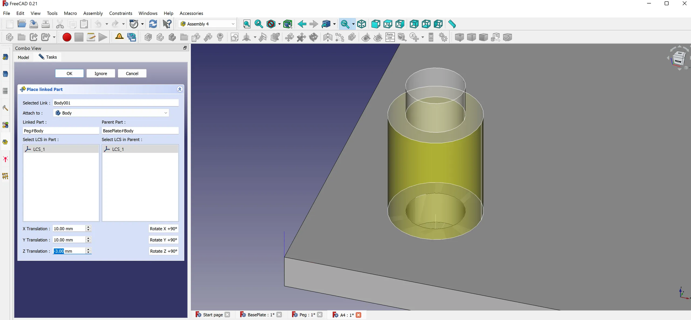691x320 pixels.
Task: Click the yellow warning cone icon
Action: [x=119, y=37]
